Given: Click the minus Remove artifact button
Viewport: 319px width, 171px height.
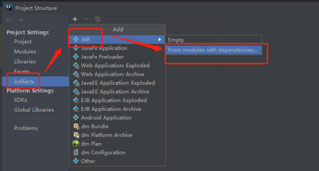Looking at the screenshot, I should pyautogui.click(x=86, y=19).
